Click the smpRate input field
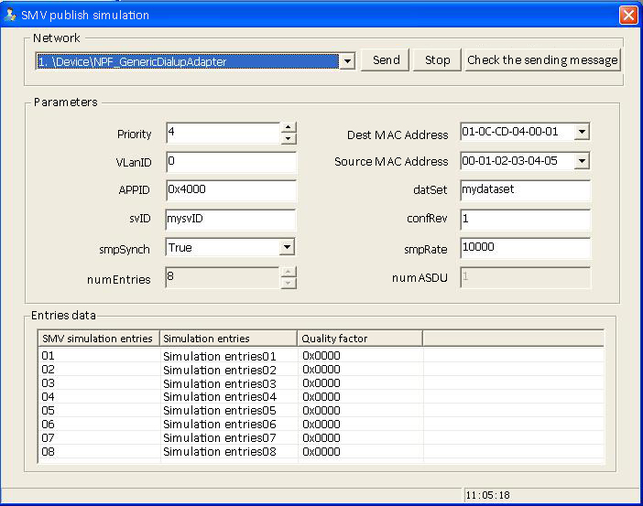This screenshot has height=506, width=643. click(x=525, y=248)
